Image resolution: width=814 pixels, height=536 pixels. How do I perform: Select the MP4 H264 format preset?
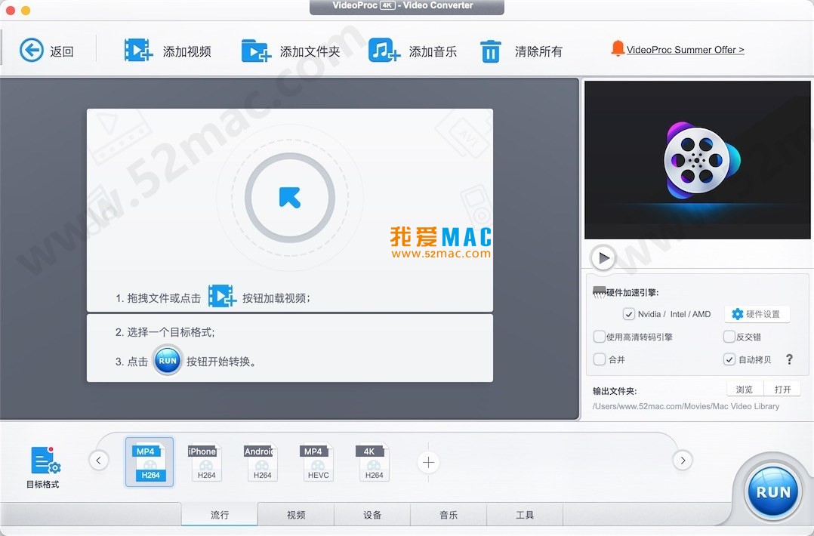150,462
